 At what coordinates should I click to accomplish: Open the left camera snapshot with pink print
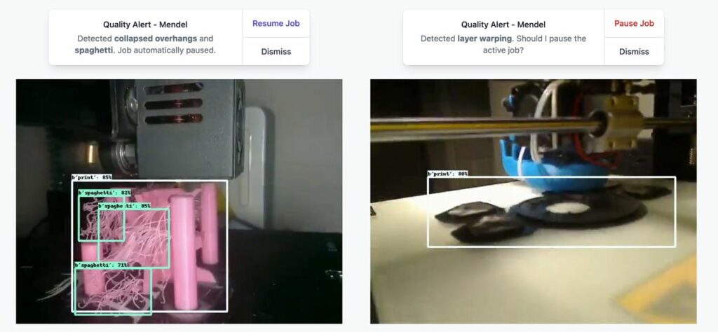pyautogui.click(x=179, y=201)
